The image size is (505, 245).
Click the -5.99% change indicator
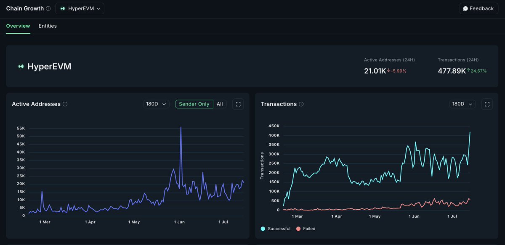(x=397, y=71)
